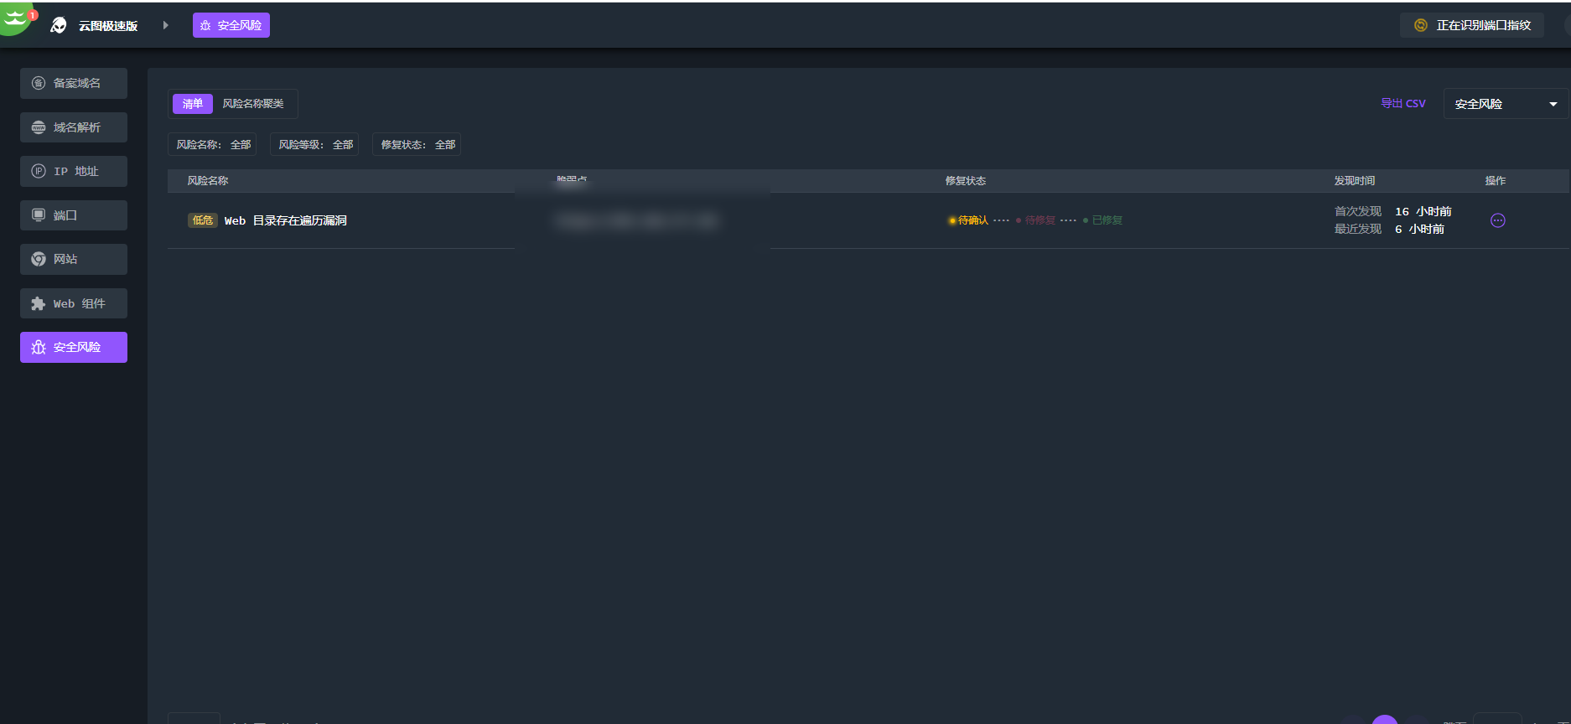
Task: Click the 安全风险 sidebar button
Action: 74,347
